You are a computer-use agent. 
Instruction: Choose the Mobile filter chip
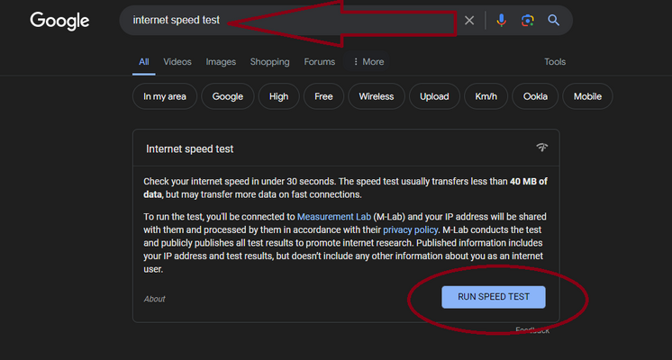587,96
